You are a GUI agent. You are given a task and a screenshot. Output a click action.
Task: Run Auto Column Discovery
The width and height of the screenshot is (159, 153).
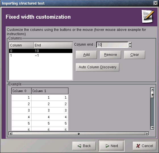97,67
